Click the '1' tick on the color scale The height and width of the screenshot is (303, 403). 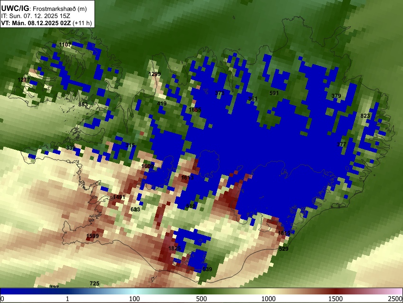(x=67, y=299)
